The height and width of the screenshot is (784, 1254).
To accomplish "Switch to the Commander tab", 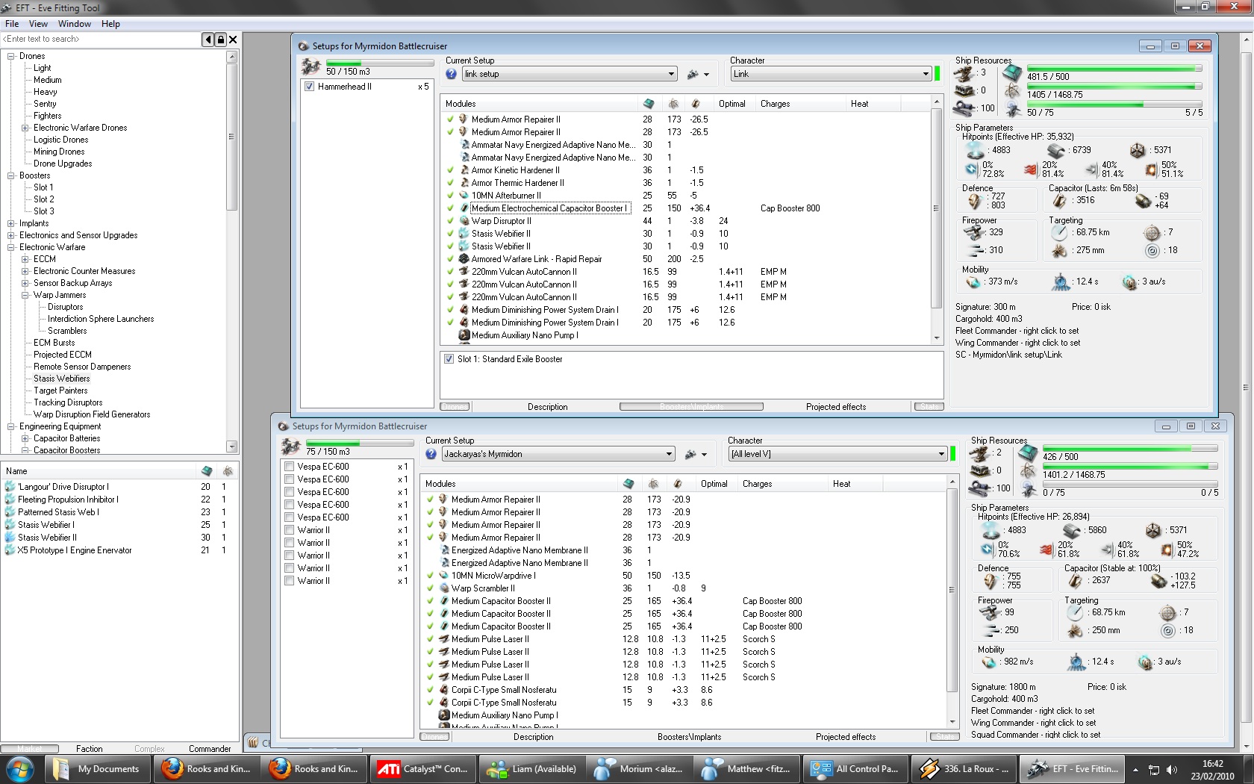I will tap(210, 749).
